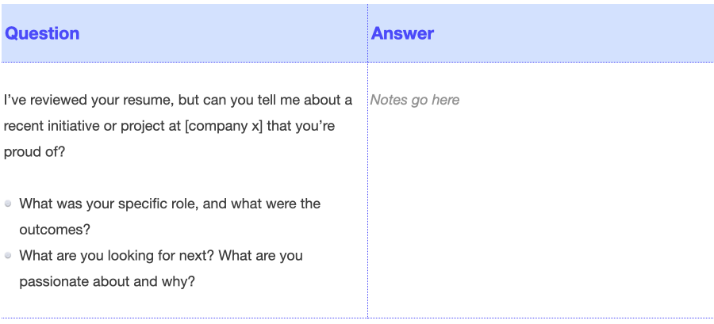This screenshot has height=324, width=714.
Task: Click the word "outcomes?"
Action: pos(55,230)
